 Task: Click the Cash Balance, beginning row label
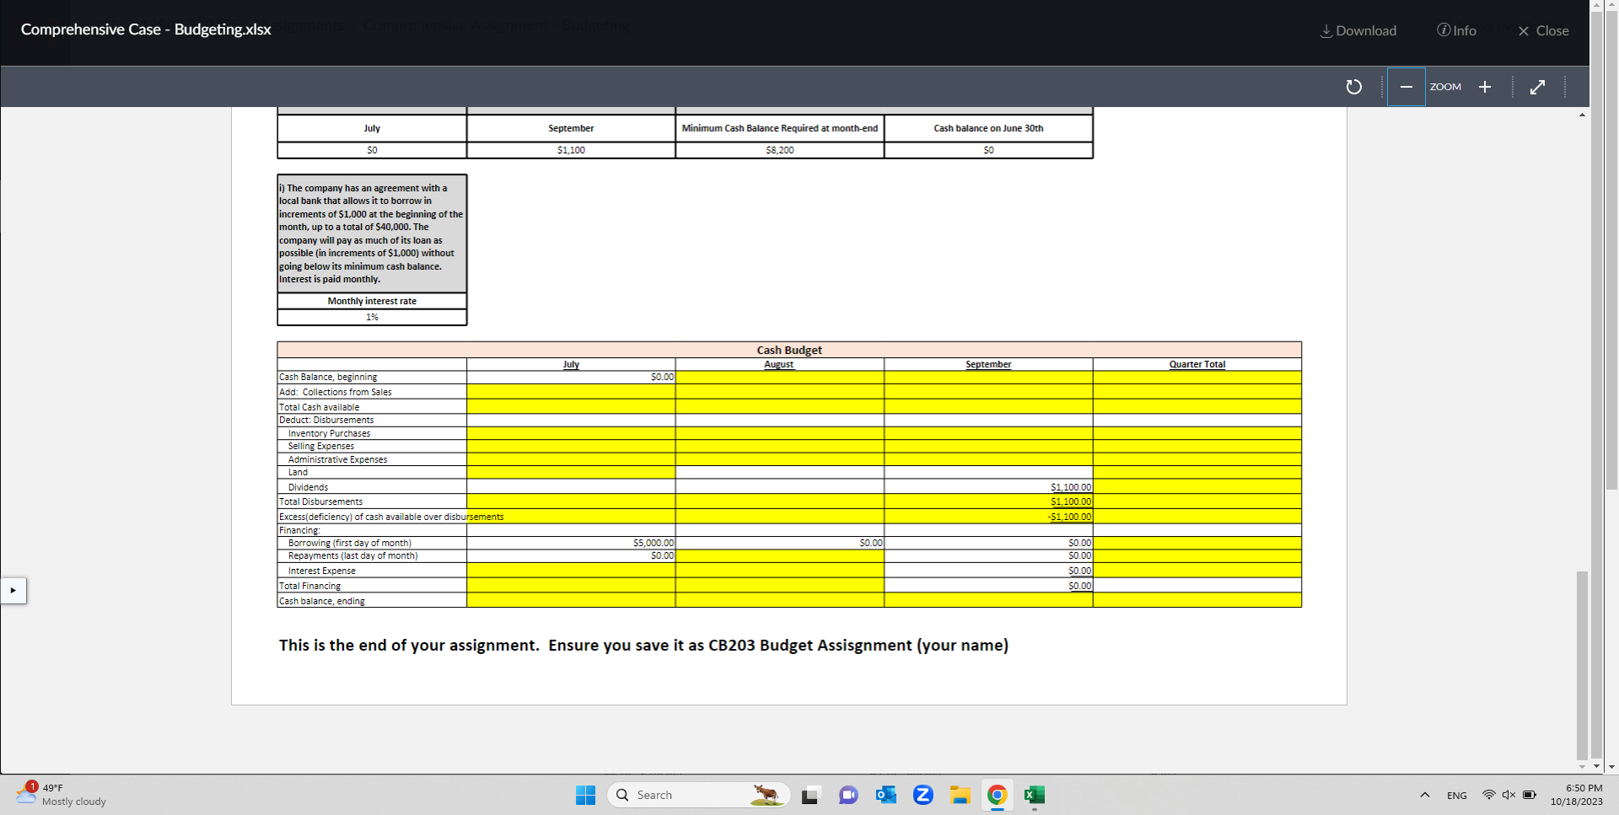click(328, 377)
